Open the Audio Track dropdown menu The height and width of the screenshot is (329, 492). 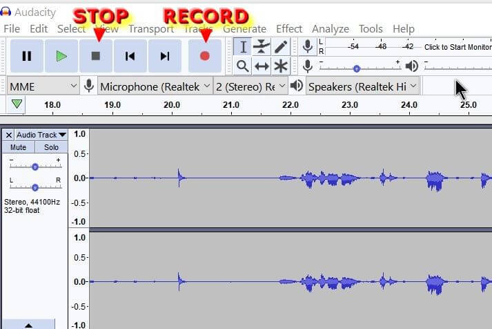[41, 135]
